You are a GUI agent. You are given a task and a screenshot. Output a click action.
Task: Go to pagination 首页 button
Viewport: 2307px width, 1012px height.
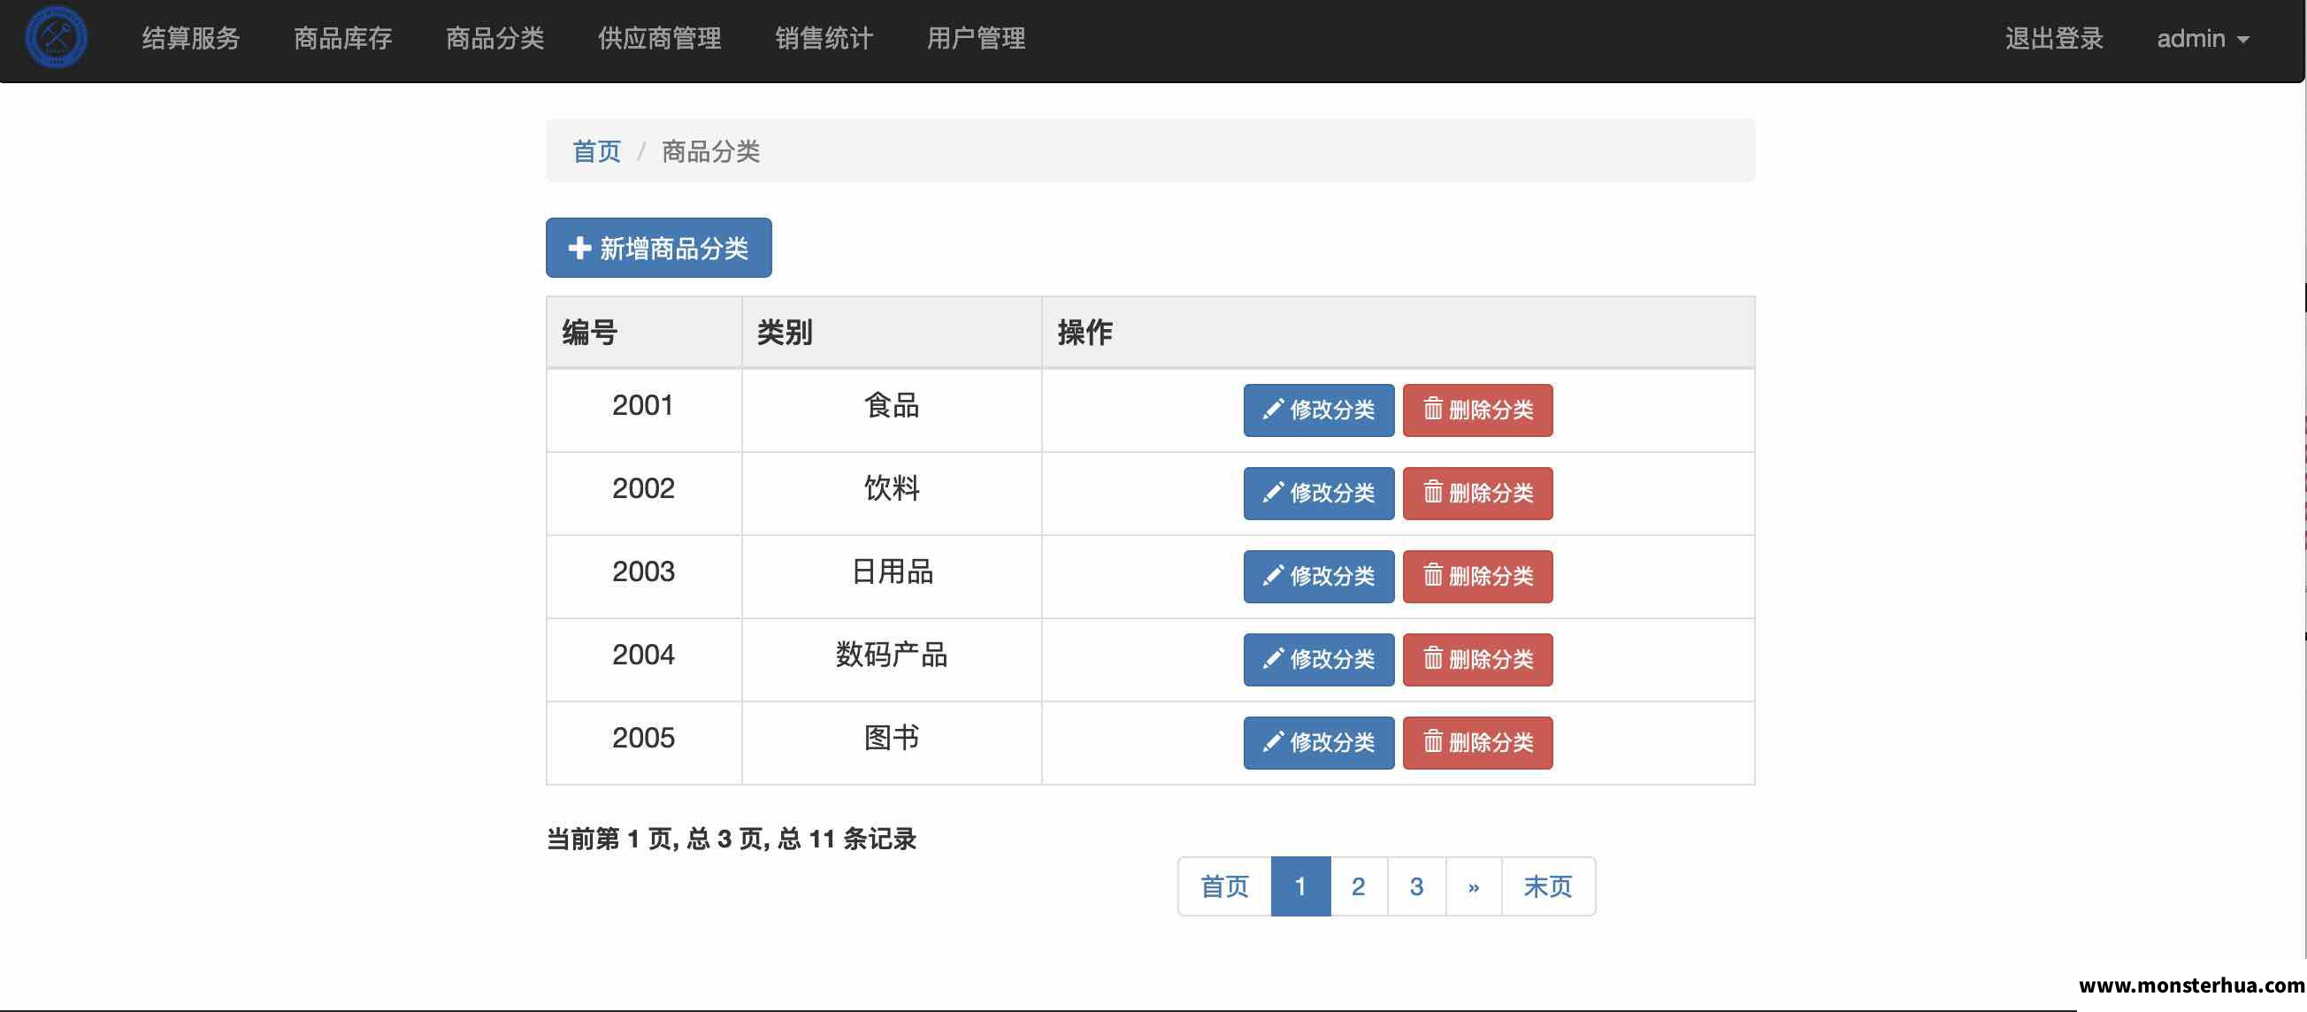[x=1224, y=886]
